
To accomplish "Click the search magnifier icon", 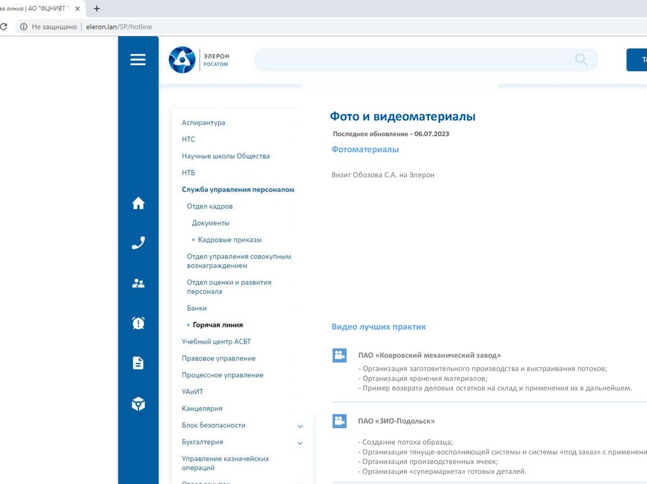I will pyautogui.click(x=580, y=59).
